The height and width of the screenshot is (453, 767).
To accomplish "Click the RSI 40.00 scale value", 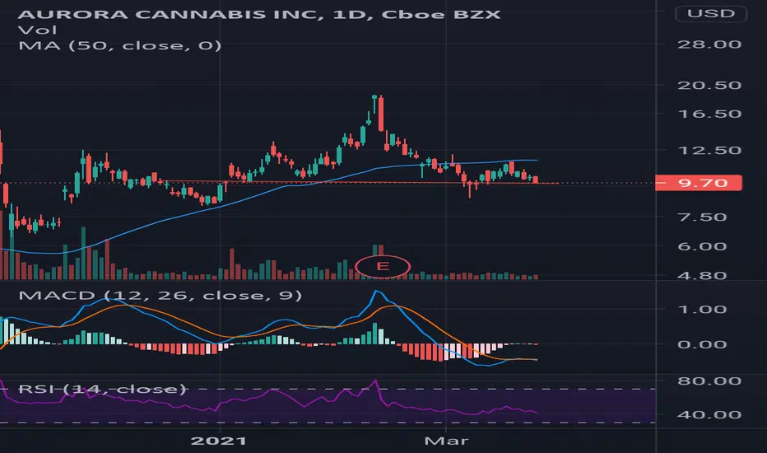I will coord(709,415).
